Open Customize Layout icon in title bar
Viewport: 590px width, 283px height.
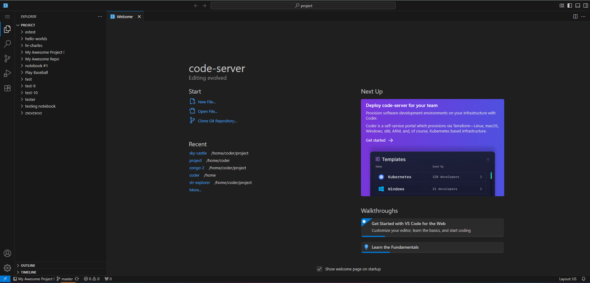[562, 6]
